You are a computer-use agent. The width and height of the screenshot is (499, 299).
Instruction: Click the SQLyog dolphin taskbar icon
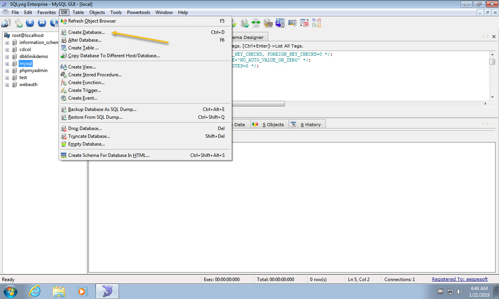coord(107,291)
